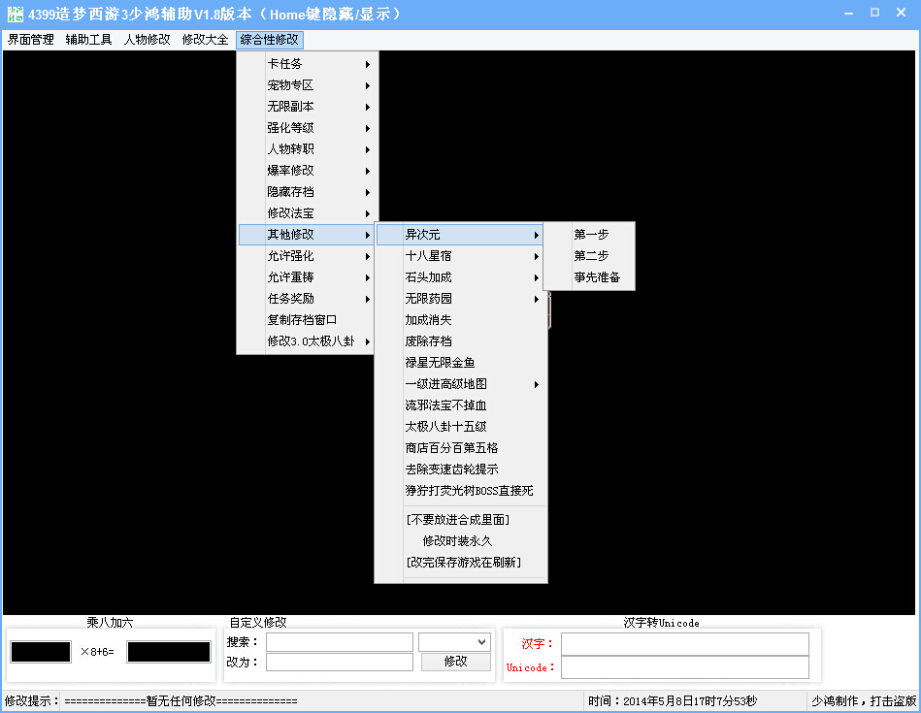This screenshot has height=713, width=921.
Task: Click the 修改提示 status message
Action: pyautogui.click(x=181, y=701)
